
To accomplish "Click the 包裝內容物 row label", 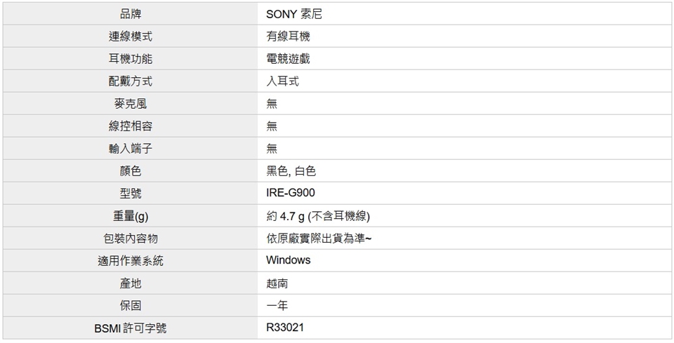I will tap(131, 238).
